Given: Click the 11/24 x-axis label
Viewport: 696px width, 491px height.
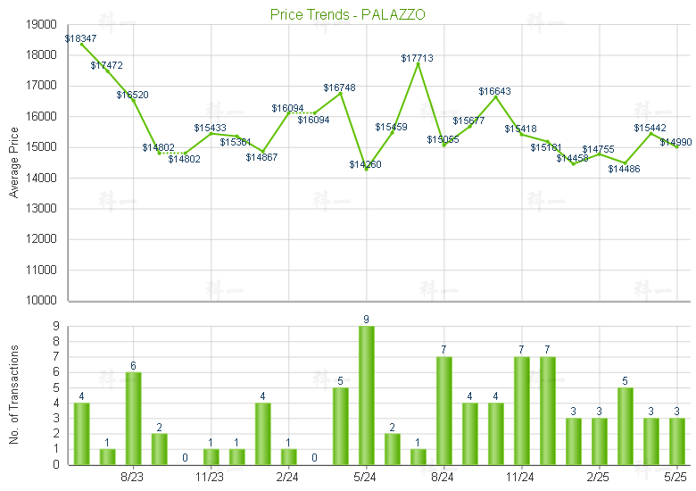Looking at the screenshot, I should click(x=522, y=479).
